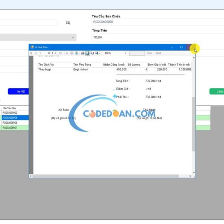The width and height of the screenshot is (224, 224).
Task: Go to first page in report viewer
Action: (x=31, y=53)
